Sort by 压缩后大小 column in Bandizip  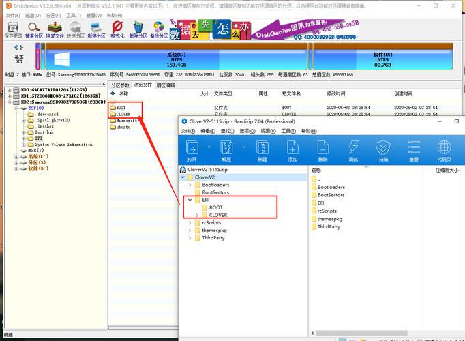point(447,170)
